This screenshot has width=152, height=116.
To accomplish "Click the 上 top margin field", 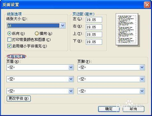I will pyautogui.click(x=94, y=34).
